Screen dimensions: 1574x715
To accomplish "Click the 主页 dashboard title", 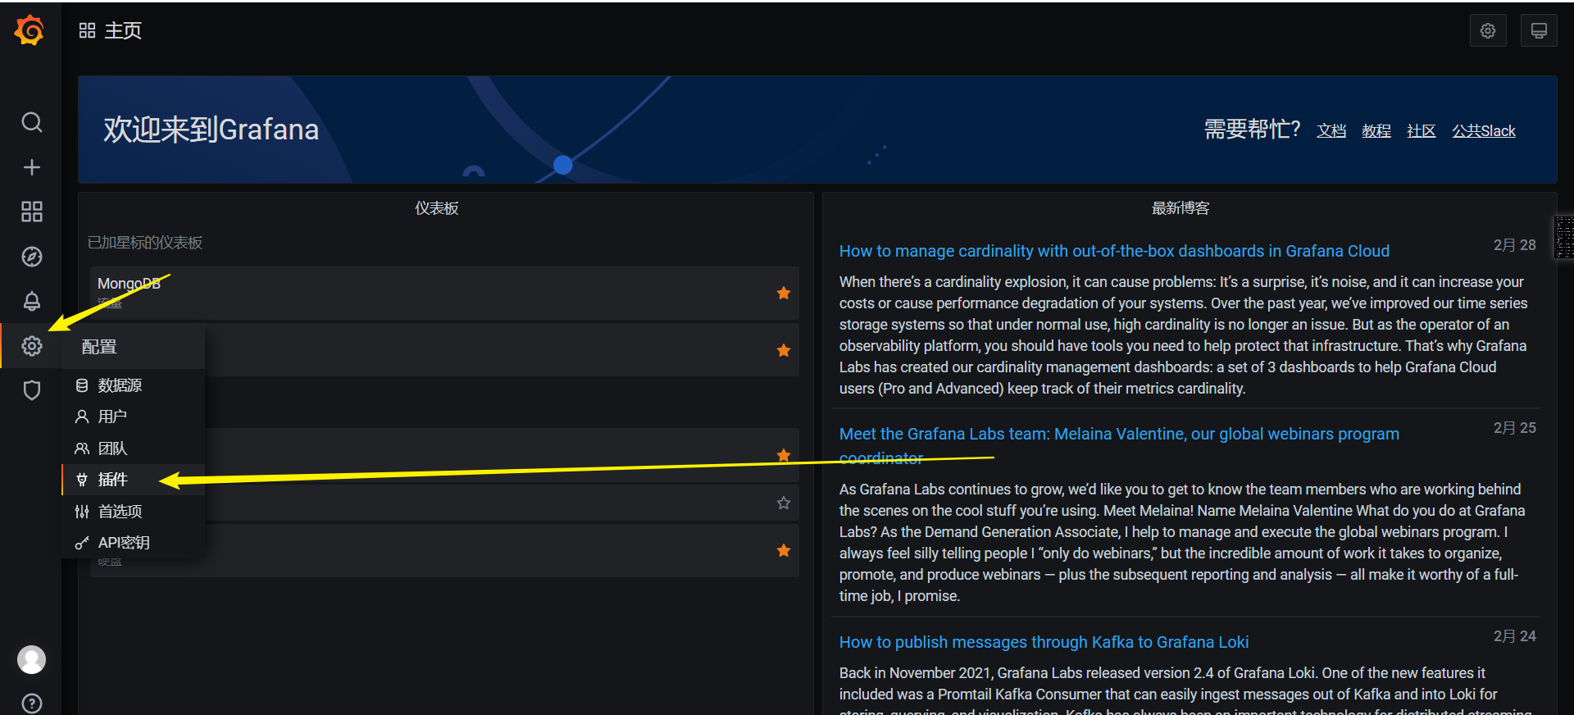I will pos(123,30).
